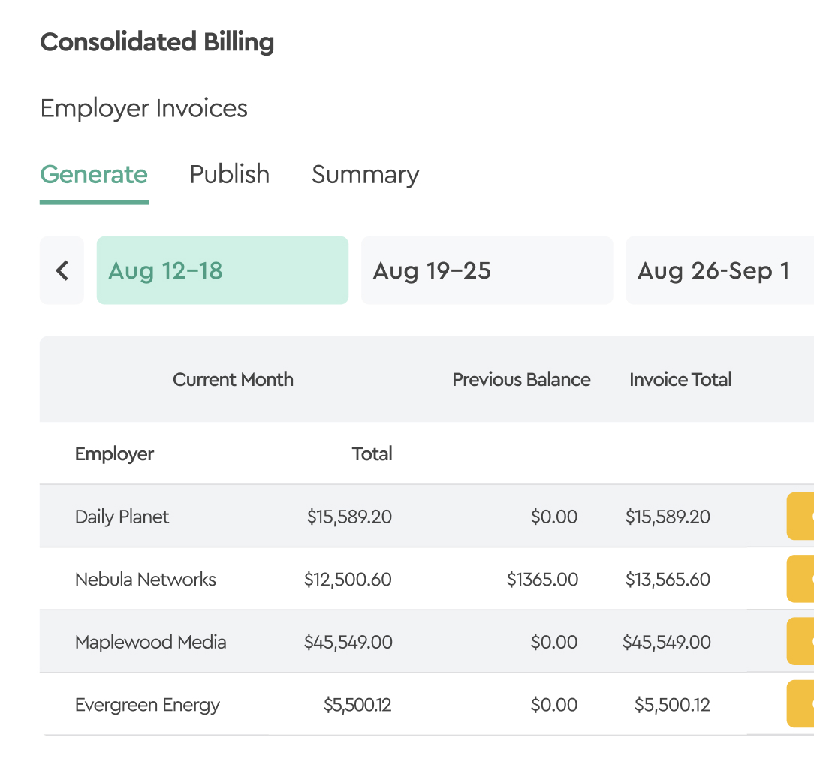Sort by the Previous Balance column header
The width and height of the screenshot is (814, 759).
[521, 380]
